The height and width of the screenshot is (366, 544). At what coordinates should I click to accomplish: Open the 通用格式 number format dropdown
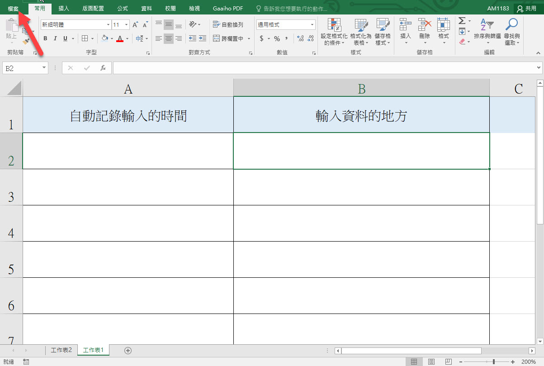point(312,25)
